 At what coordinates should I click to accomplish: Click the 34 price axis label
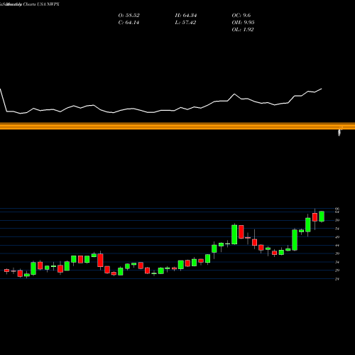pyautogui.click(x=337, y=262)
